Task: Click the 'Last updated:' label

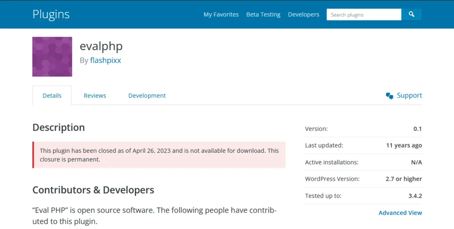Action: [x=324, y=145]
